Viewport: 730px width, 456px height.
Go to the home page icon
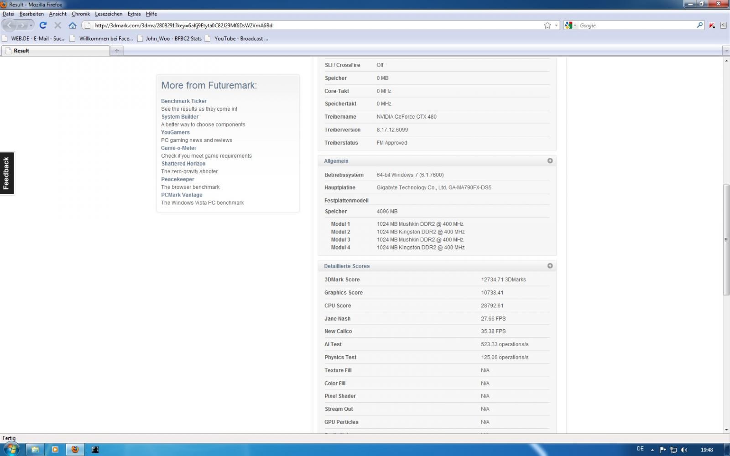click(73, 26)
